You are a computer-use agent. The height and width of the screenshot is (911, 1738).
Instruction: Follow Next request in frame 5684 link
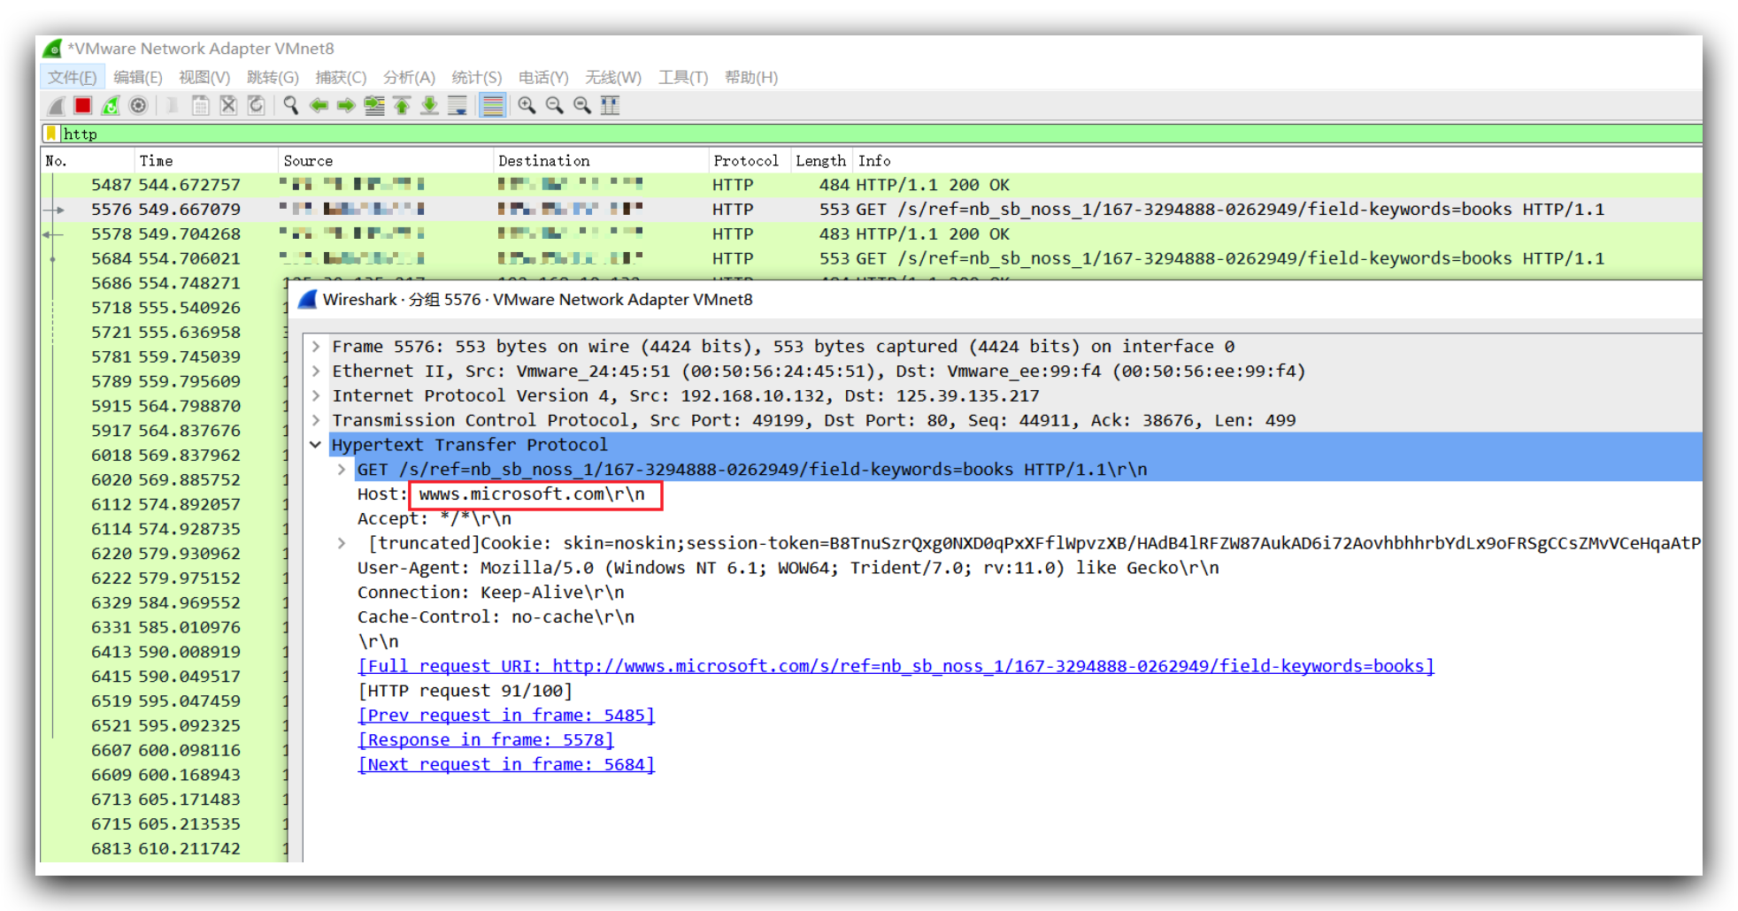click(506, 765)
